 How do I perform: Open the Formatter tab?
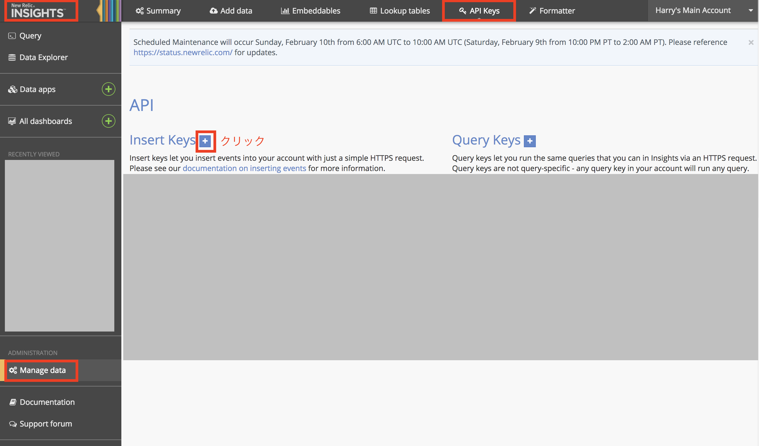(552, 11)
